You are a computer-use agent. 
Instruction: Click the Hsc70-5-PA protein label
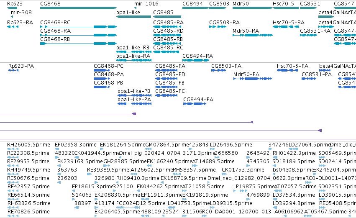(293, 66)
